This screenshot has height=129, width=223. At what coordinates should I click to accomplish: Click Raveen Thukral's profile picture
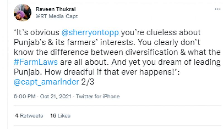pos(23,13)
